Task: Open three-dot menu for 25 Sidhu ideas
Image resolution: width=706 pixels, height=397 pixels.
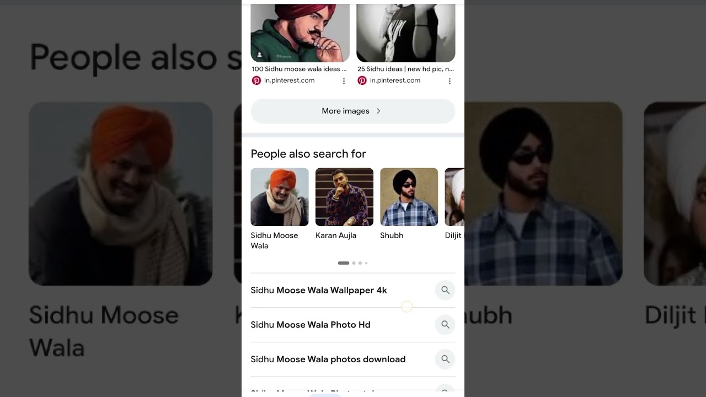Action: point(450,81)
